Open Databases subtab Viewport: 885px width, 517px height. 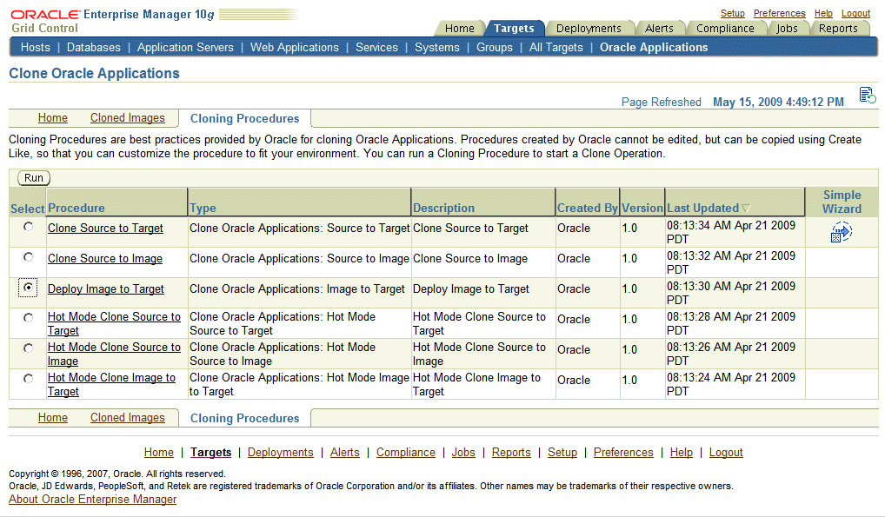click(94, 48)
